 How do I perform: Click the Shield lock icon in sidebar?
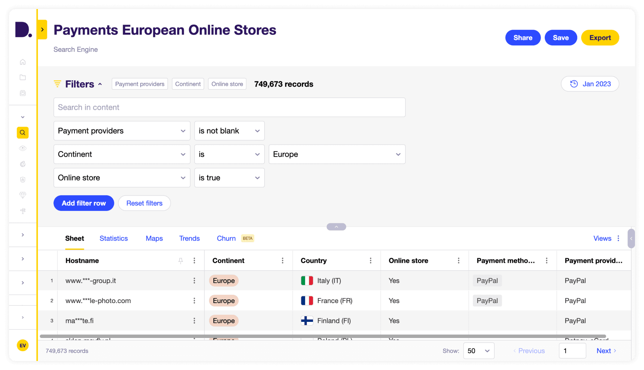click(x=23, y=179)
